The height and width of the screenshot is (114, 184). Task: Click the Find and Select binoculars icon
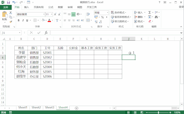click(x=156, y=17)
